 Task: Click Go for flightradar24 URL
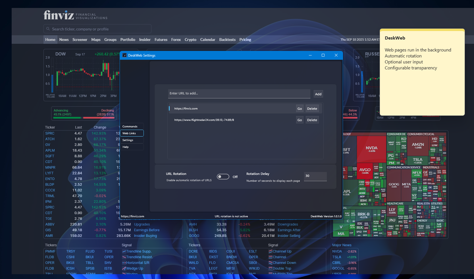300,120
